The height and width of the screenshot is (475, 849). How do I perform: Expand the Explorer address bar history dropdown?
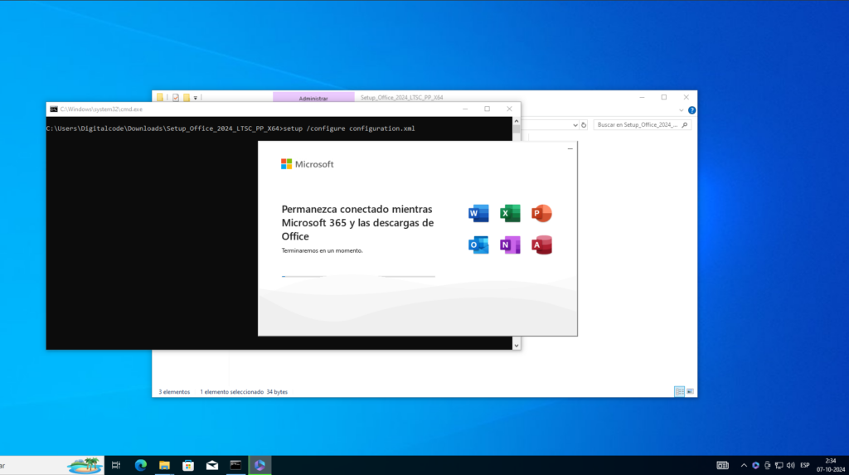575,125
